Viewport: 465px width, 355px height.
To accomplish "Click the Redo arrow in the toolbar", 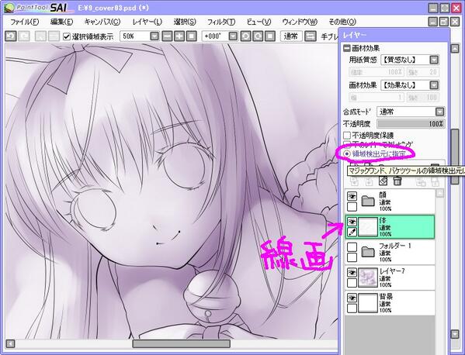I will coord(24,36).
